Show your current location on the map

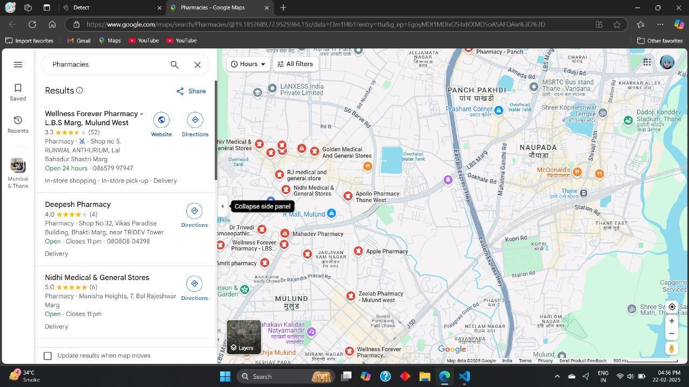pos(672,307)
